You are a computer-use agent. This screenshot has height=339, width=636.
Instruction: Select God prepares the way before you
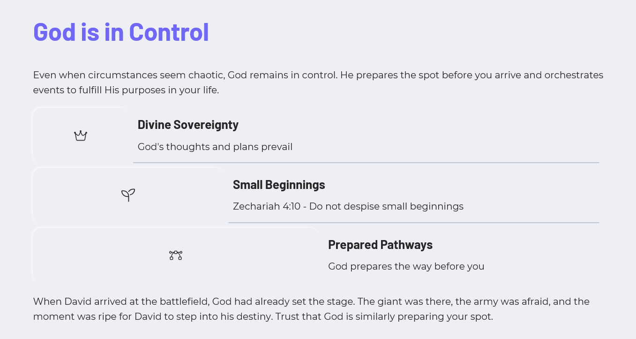click(406, 266)
